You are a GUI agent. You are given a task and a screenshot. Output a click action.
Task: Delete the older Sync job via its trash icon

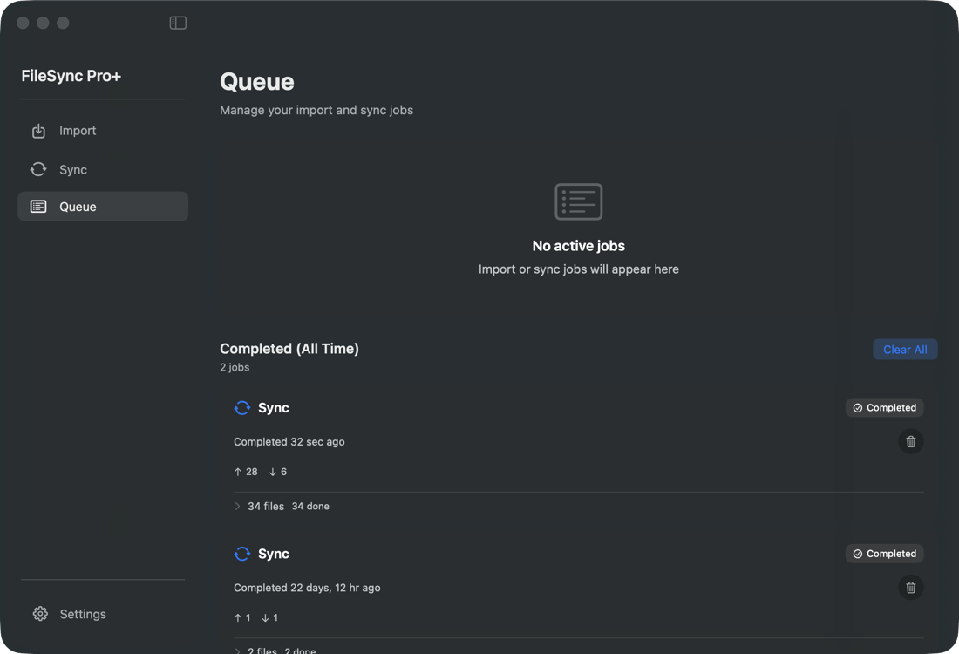911,588
